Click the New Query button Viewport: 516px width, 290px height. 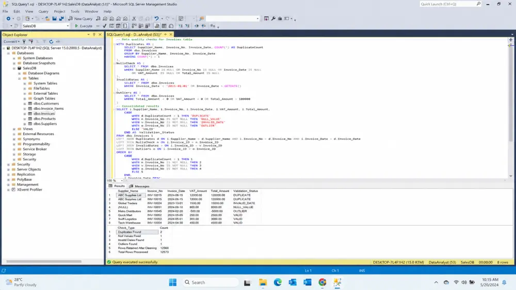click(x=80, y=19)
